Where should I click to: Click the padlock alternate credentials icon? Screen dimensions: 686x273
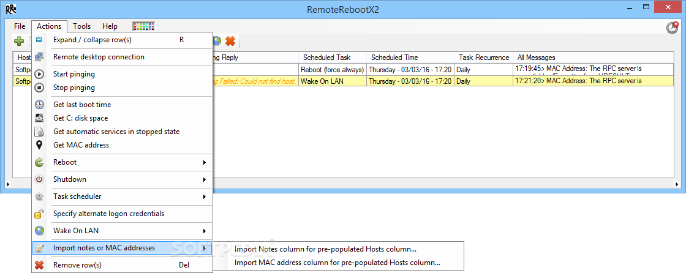[39, 214]
